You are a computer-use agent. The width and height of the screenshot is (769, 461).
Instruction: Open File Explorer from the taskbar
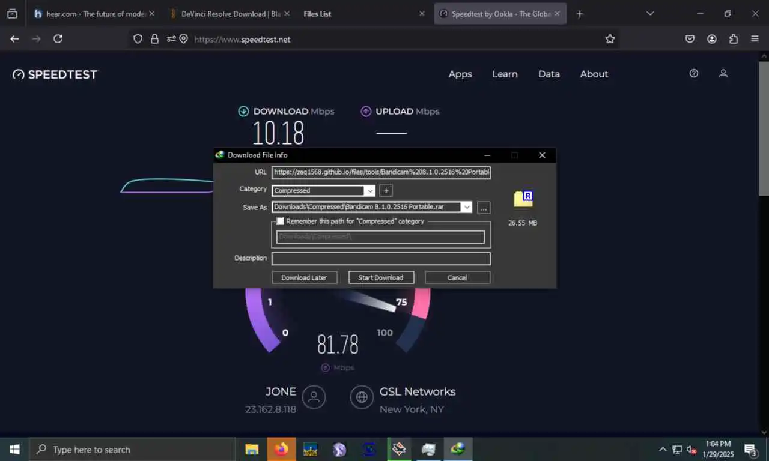[x=252, y=449]
